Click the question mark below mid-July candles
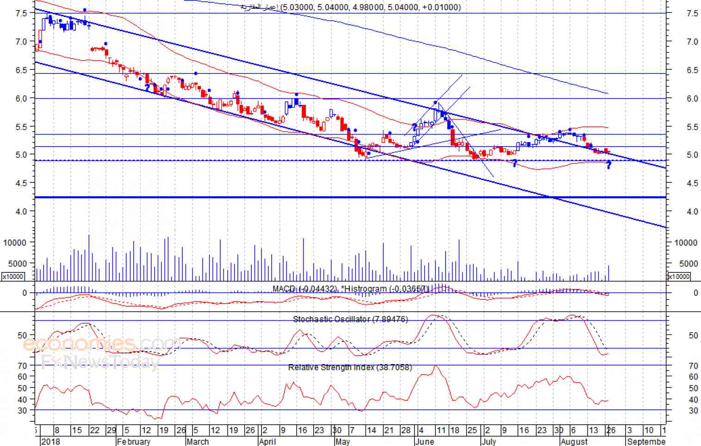The height and width of the screenshot is (446, 701). tap(515, 163)
